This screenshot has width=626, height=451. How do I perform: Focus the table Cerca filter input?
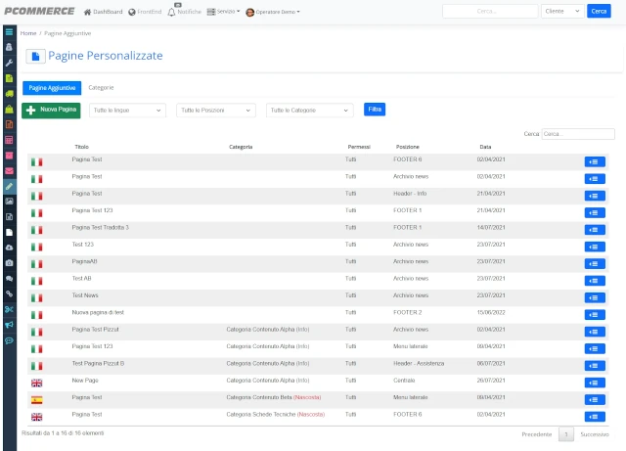578,134
